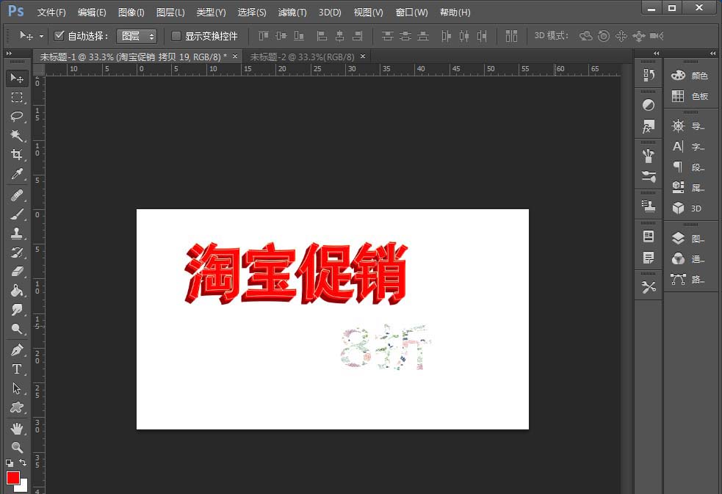Select the Horizontal Type tool
Screen dimensions: 722x494
(x=17, y=369)
